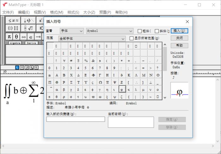The image size is (221, 154).
Task: Open the Symbol font dropdown
Action: pos(110,31)
